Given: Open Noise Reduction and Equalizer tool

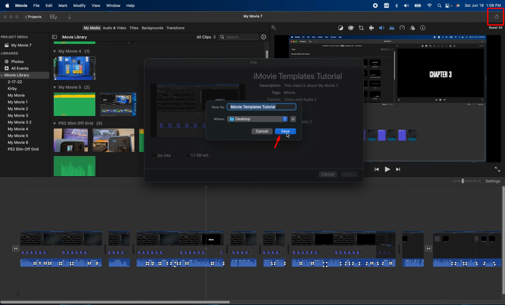Looking at the screenshot, I should [x=392, y=28].
